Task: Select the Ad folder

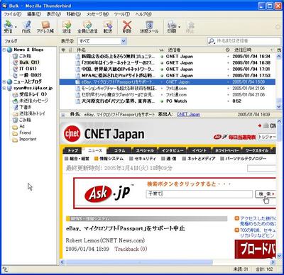Action: click(22, 126)
